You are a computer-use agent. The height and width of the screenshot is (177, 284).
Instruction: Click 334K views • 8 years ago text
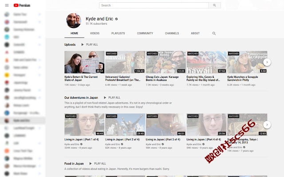78,148
